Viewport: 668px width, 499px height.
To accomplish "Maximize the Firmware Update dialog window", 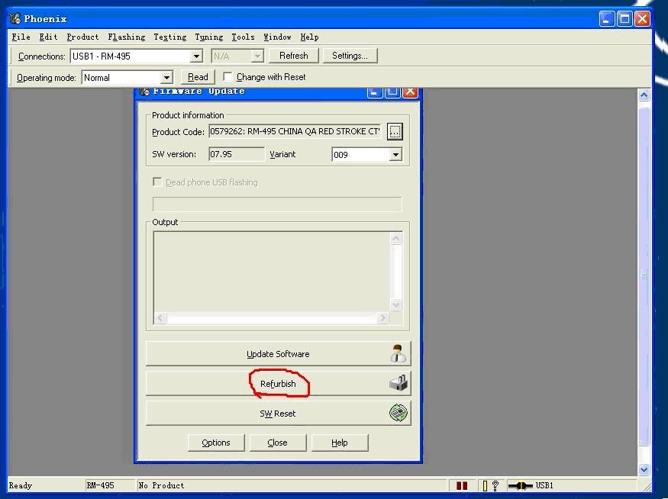I will point(392,92).
